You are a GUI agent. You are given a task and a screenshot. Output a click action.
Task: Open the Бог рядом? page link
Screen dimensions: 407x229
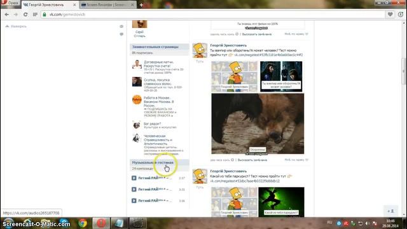pyautogui.click(x=153, y=123)
